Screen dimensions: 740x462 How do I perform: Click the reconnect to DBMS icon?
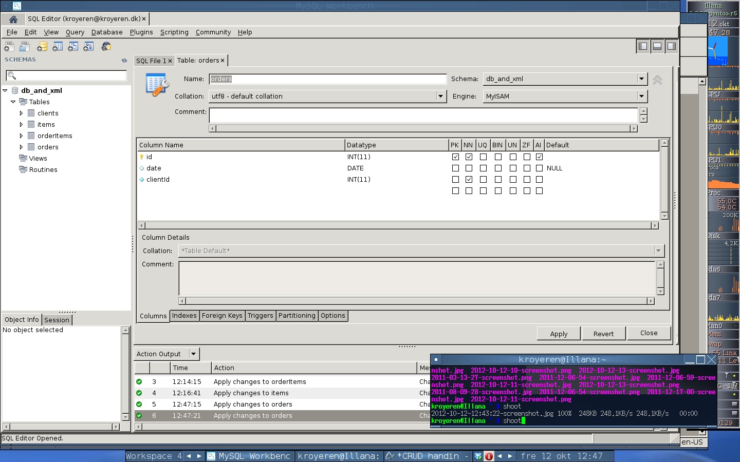pos(106,47)
